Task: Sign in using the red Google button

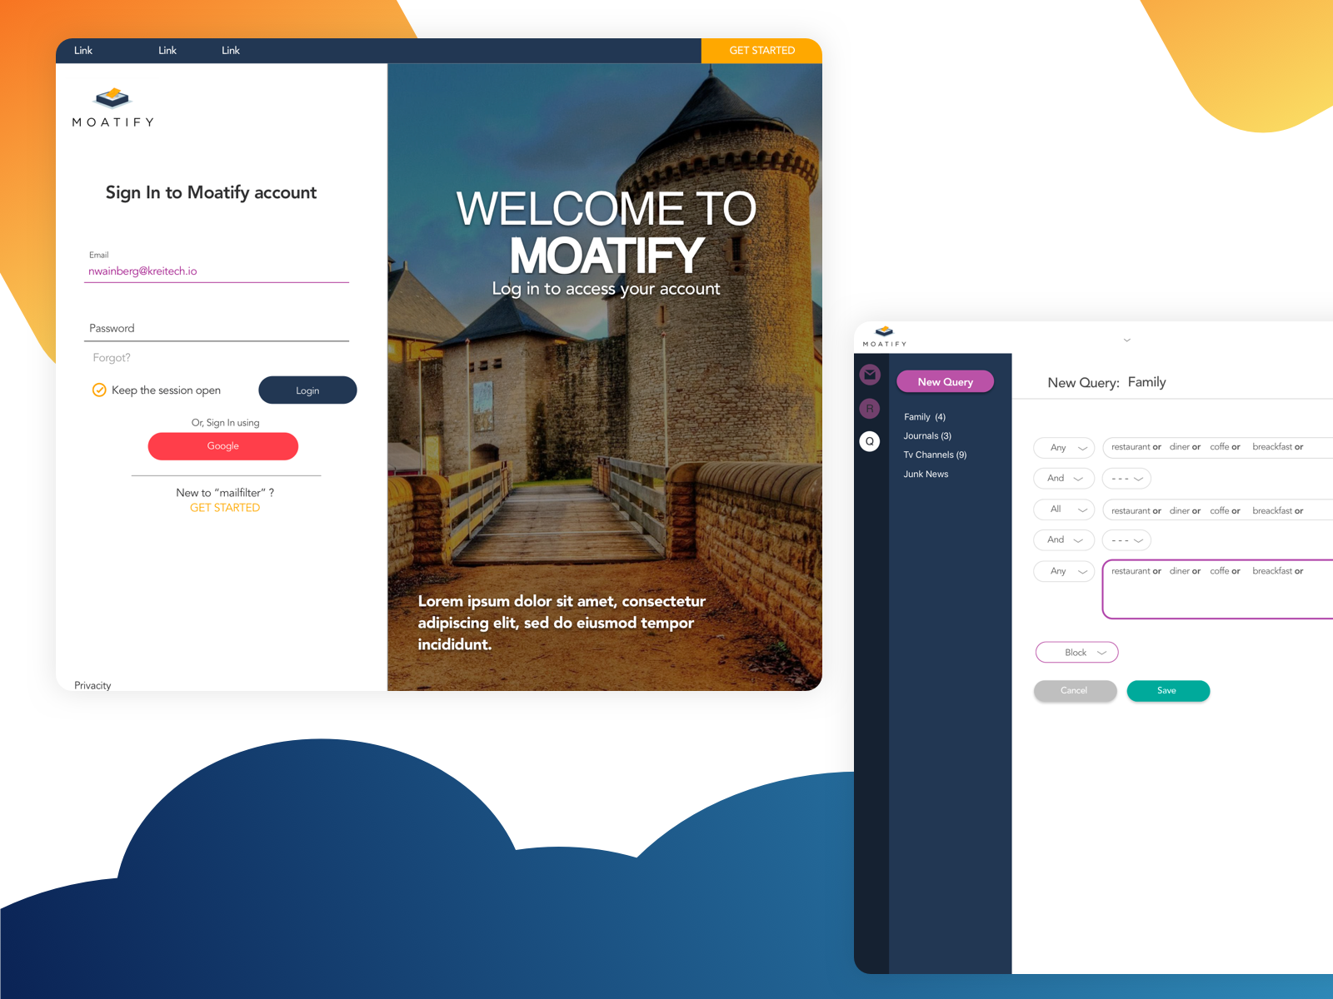Action: click(x=223, y=446)
